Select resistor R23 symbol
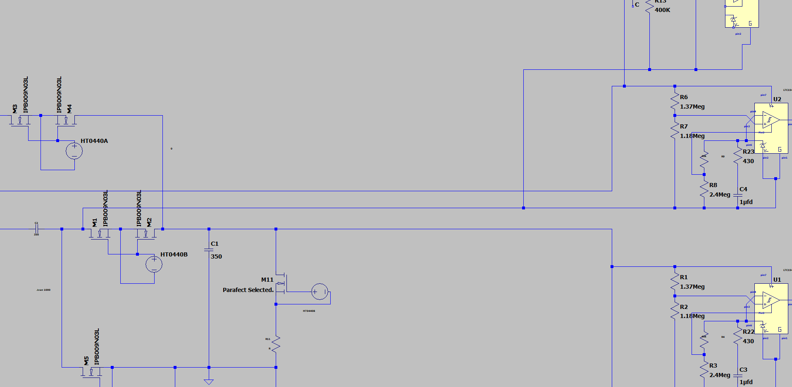Viewport: 792px width, 387px height. [737, 157]
